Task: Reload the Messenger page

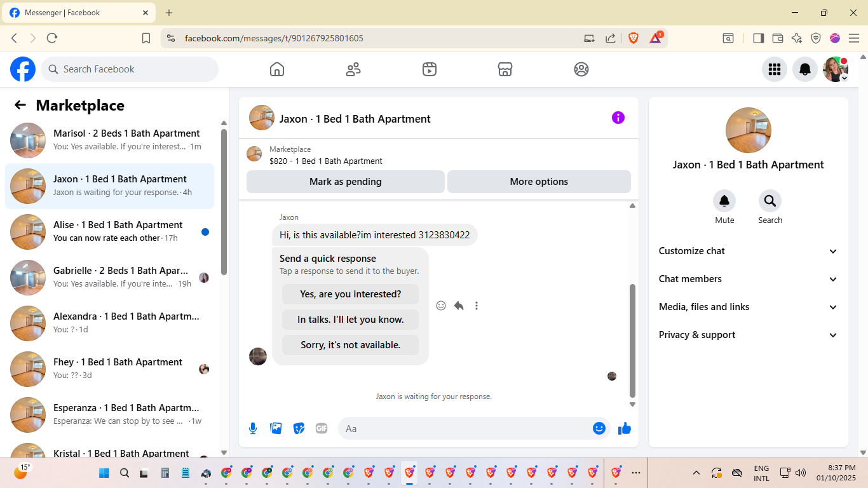Action: point(52,38)
